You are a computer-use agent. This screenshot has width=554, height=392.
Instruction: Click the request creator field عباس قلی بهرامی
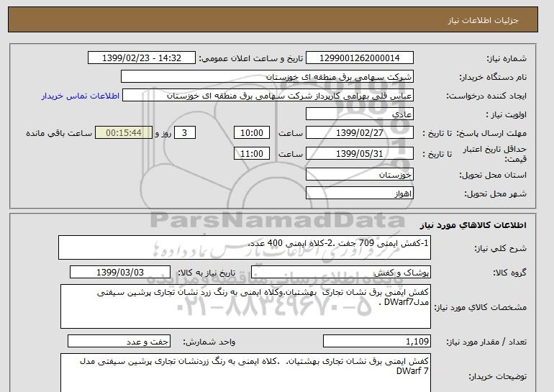268,96
